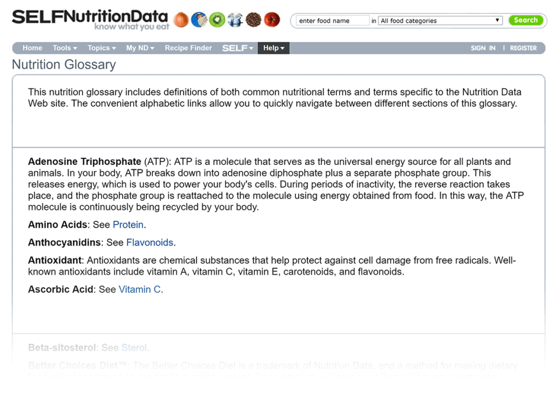This screenshot has height=393, width=559.
Task: Click the blue circle person icon
Action: pyautogui.click(x=199, y=20)
